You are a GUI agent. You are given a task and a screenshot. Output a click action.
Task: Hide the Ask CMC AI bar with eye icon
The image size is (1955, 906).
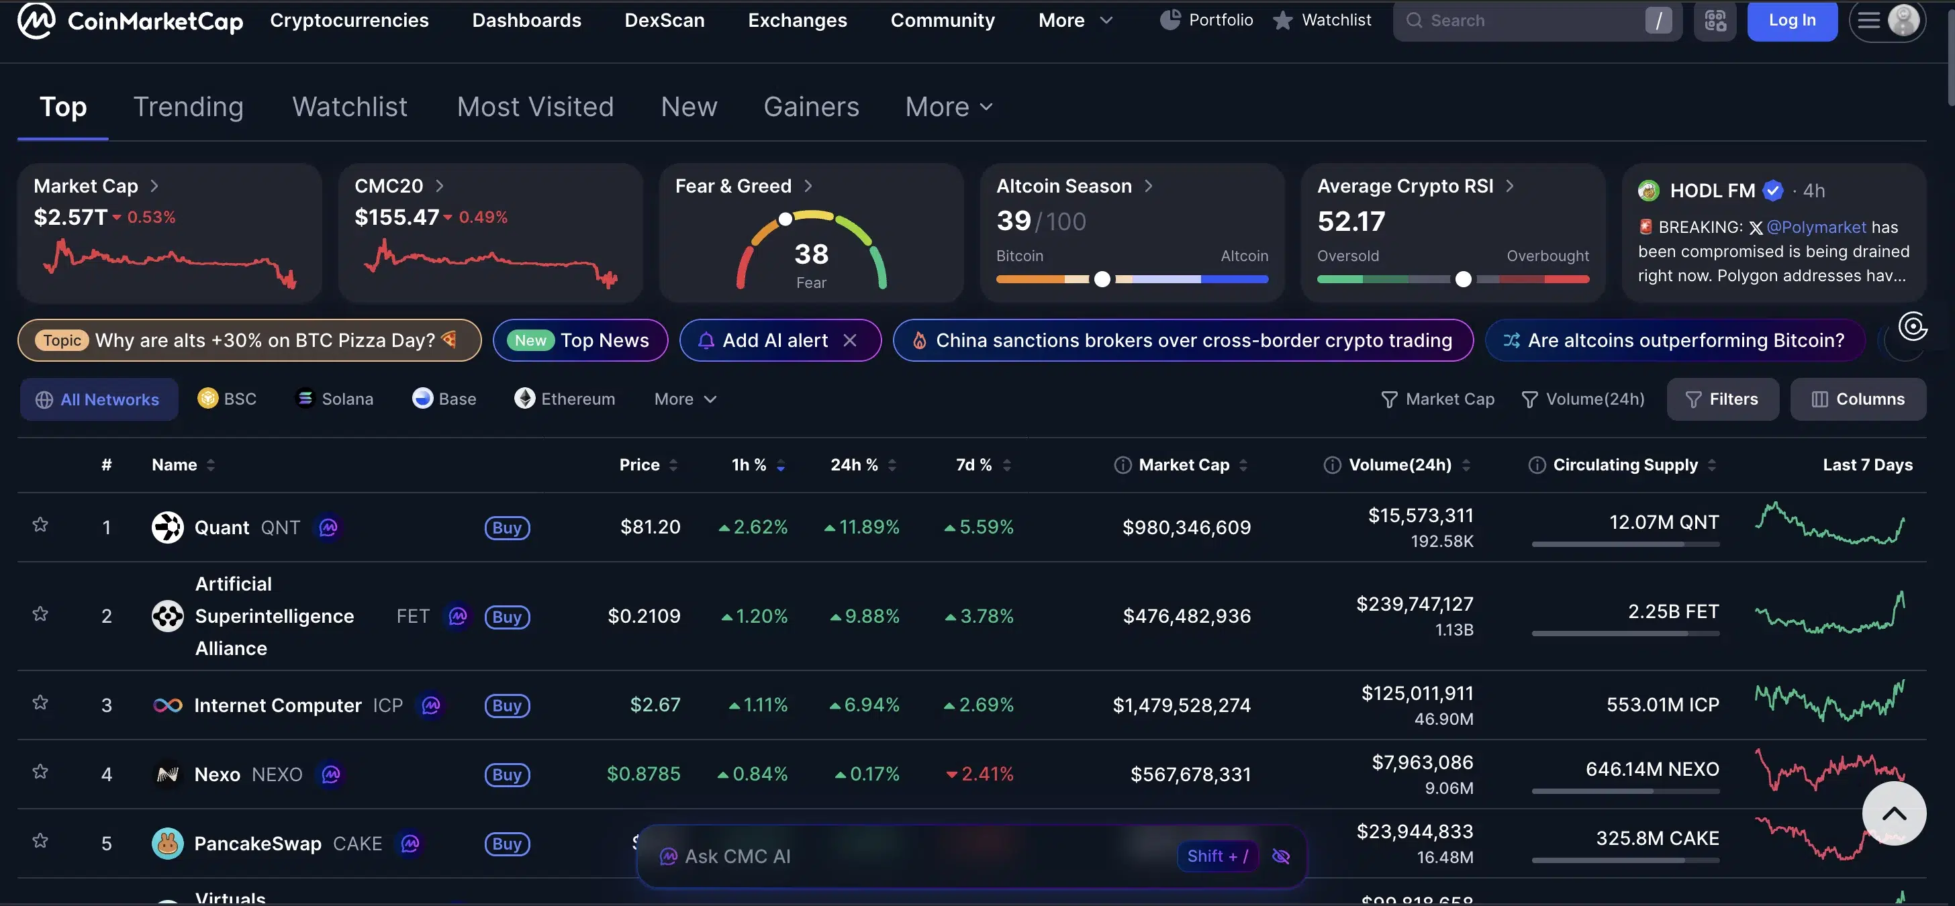1280,857
